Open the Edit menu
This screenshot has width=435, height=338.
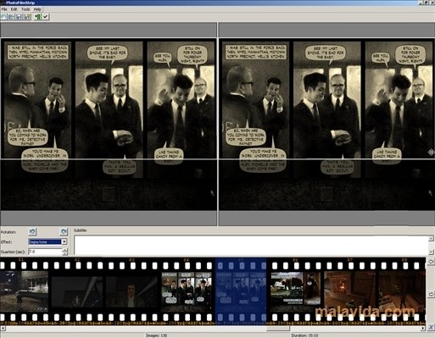14,9
